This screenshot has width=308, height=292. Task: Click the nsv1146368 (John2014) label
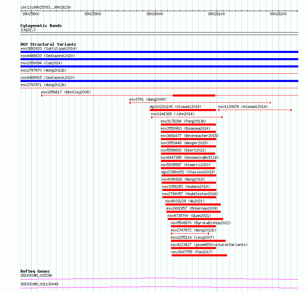(x=173, y=114)
